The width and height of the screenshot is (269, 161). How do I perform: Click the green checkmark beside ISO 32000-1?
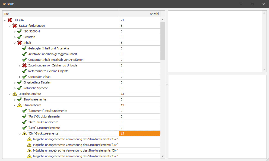(20, 31)
